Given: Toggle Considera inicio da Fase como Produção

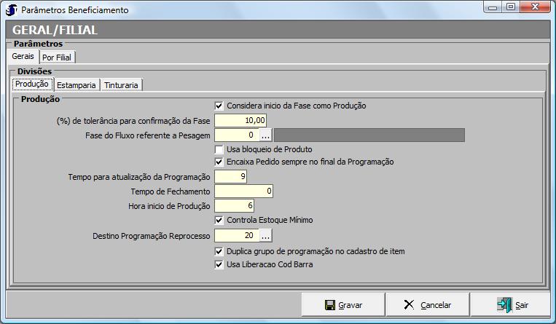Looking at the screenshot, I should (219, 106).
